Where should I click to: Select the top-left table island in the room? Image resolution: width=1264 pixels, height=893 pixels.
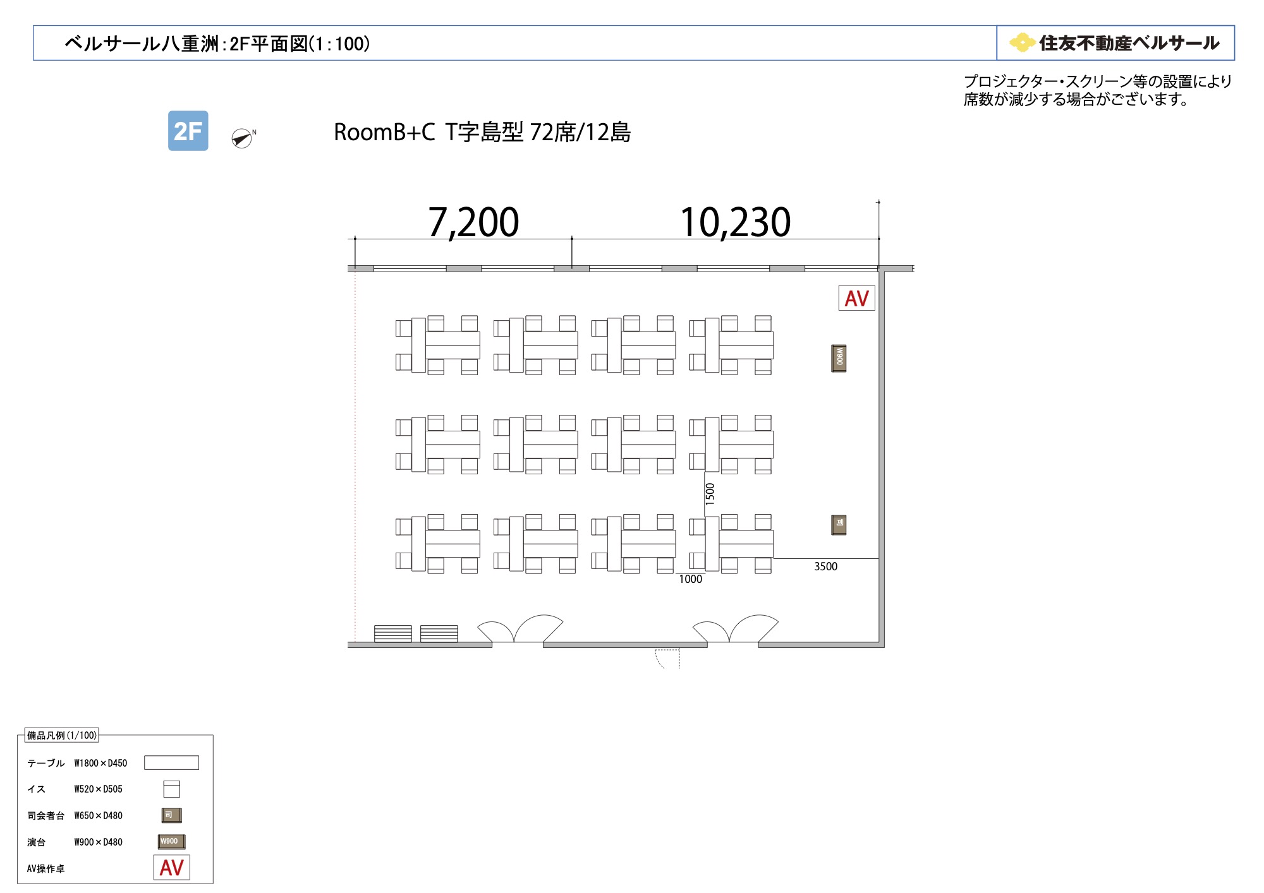[437, 345]
